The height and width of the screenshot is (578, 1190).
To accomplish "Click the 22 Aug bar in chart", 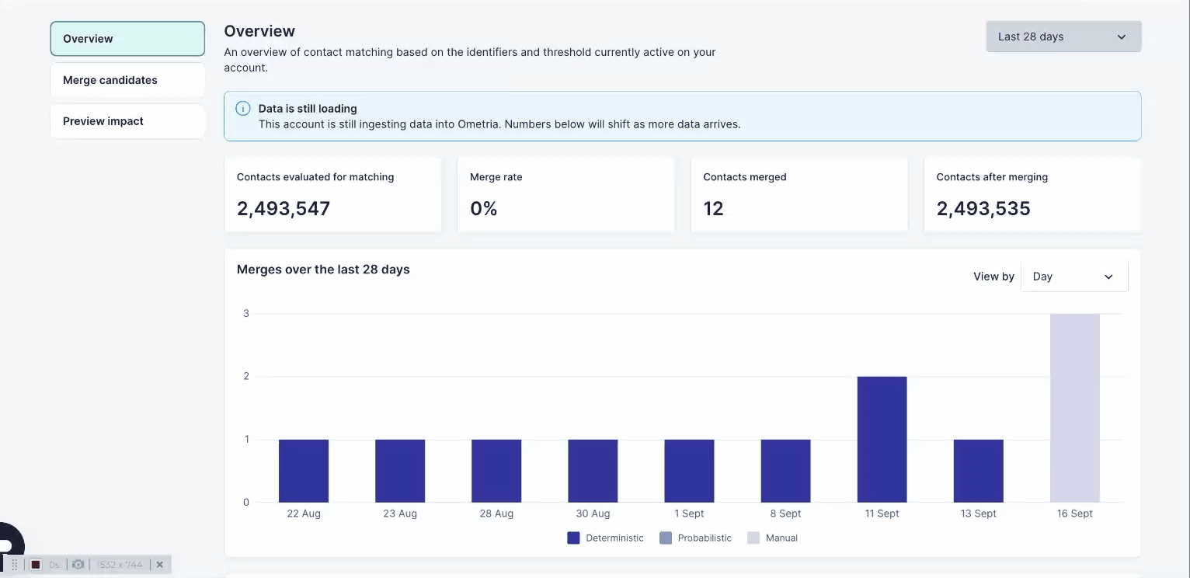I will [304, 471].
